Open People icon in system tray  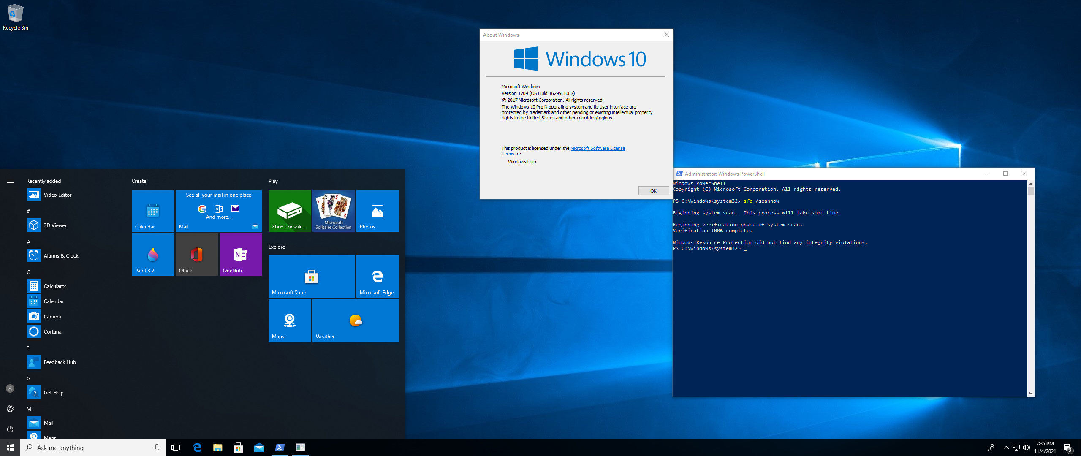991,448
